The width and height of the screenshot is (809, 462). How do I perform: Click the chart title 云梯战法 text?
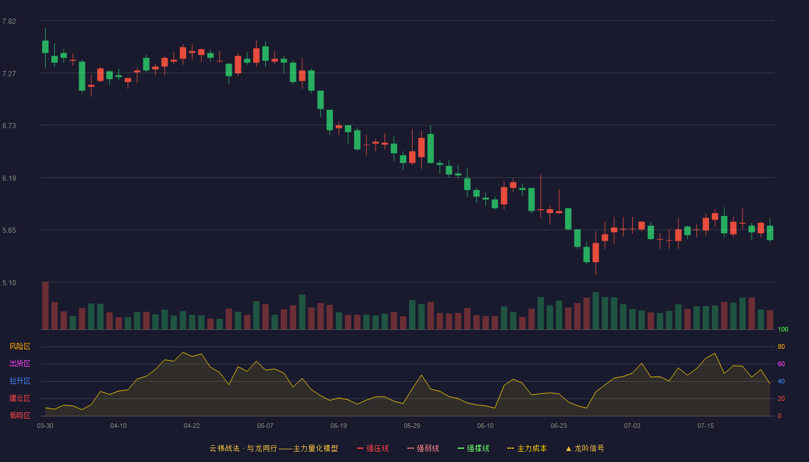point(224,448)
